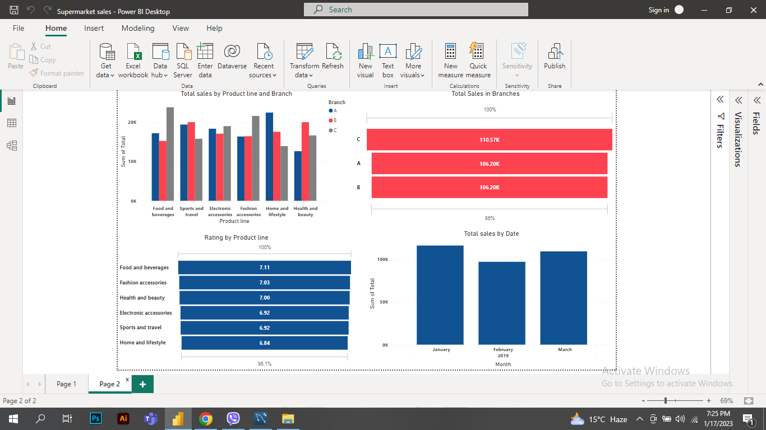Add a new report page with the plus button

click(142, 384)
